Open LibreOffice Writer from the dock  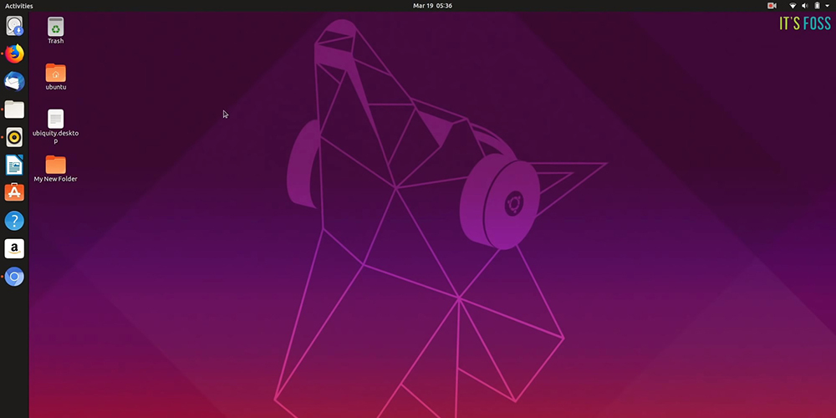pos(14,165)
